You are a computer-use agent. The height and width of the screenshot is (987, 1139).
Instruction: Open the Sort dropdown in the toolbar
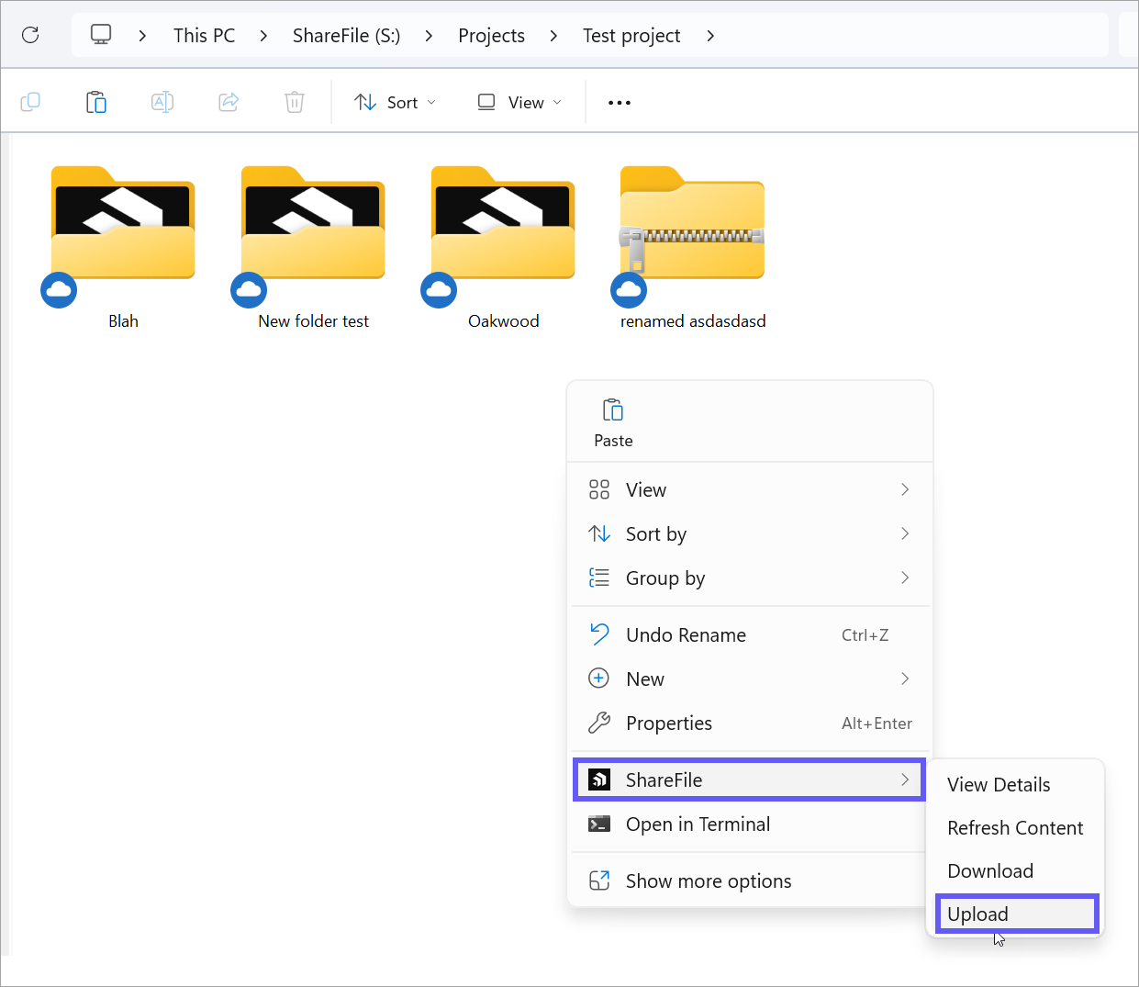[395, 102]
